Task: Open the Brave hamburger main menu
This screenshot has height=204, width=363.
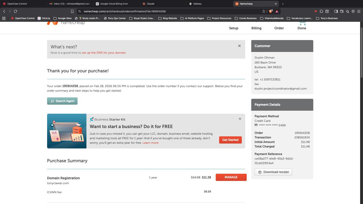Action: 359,11
